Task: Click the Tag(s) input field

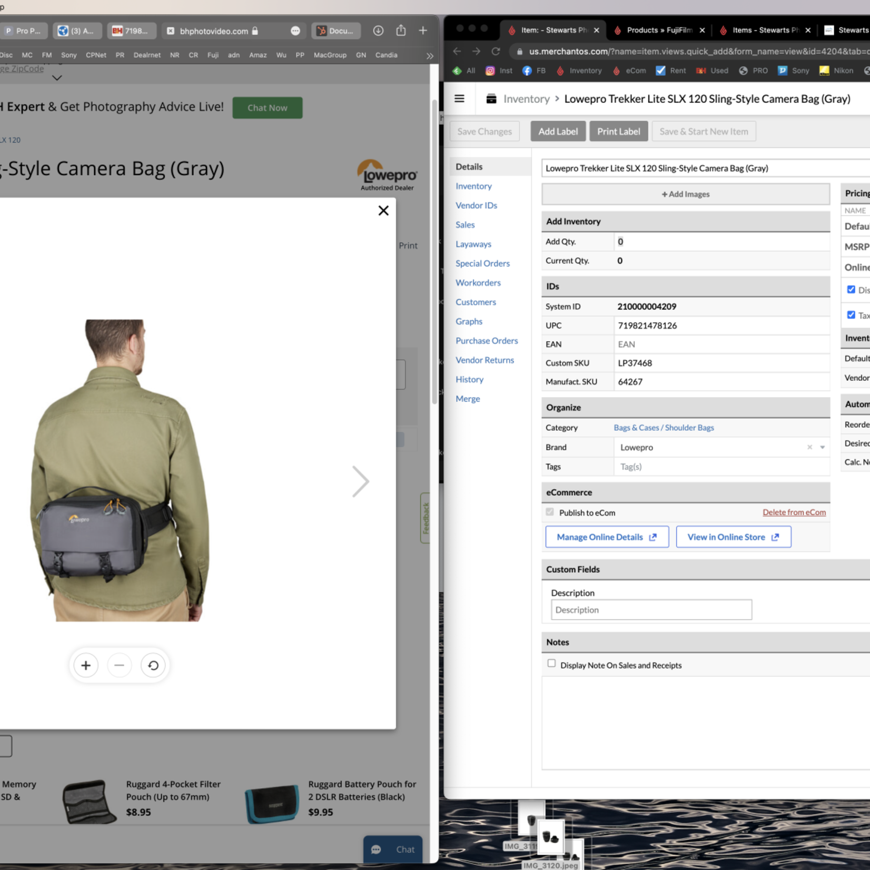Action: [x=721, y=467]
